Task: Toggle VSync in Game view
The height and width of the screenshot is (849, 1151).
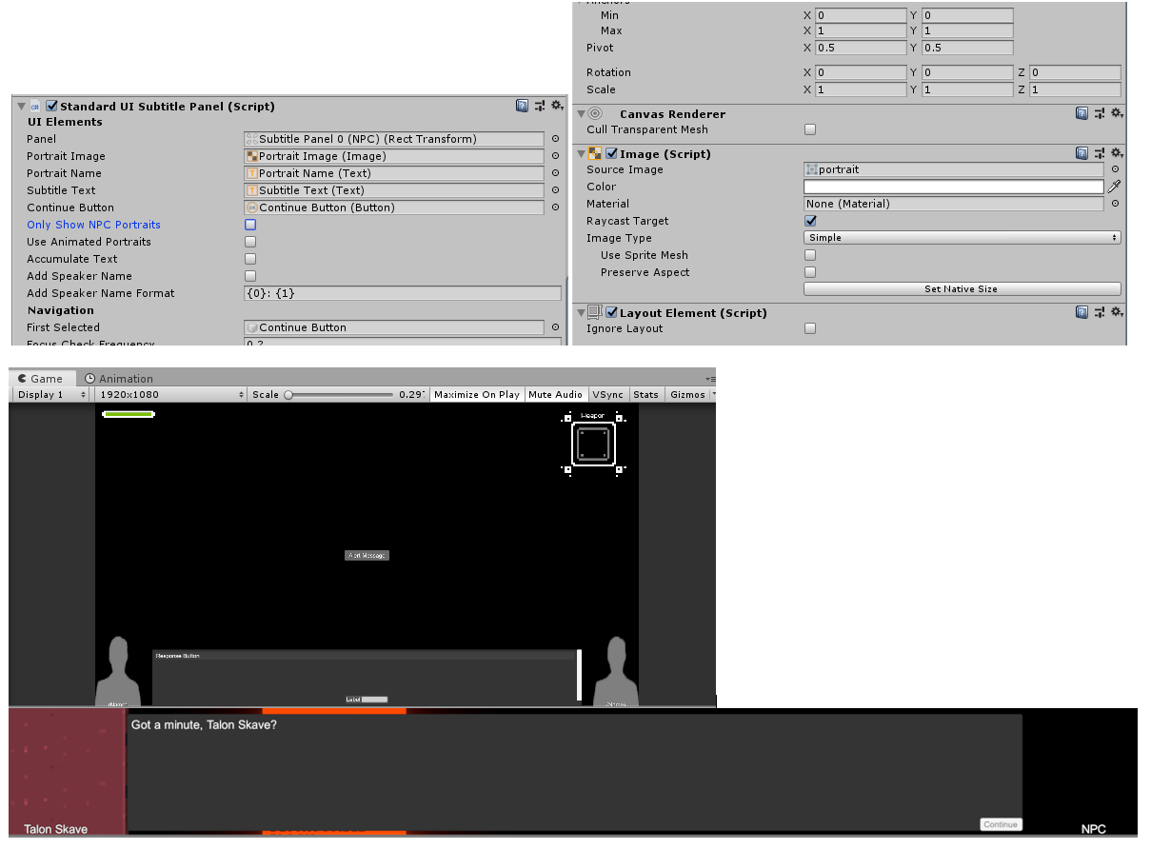Action: [607, 394]
